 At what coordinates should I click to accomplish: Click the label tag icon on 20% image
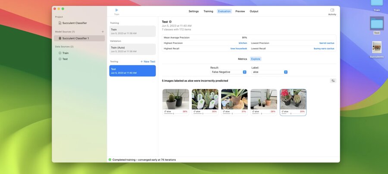pos(282,112)
